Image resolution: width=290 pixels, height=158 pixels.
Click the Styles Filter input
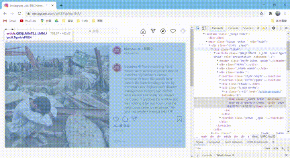[x=228, y=148]
